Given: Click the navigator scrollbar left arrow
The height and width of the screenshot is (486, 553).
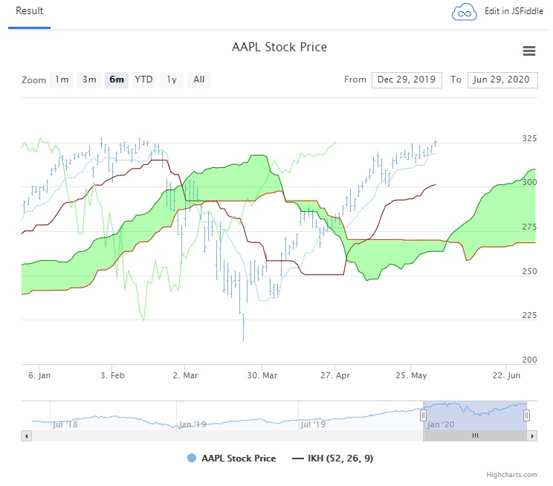Looking at the screenshot, I should (x=27, y=436).
